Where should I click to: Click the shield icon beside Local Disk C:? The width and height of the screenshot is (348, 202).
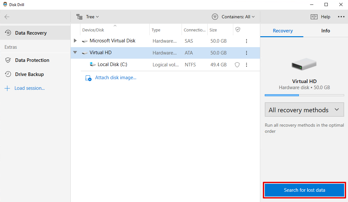coord(237,64)
